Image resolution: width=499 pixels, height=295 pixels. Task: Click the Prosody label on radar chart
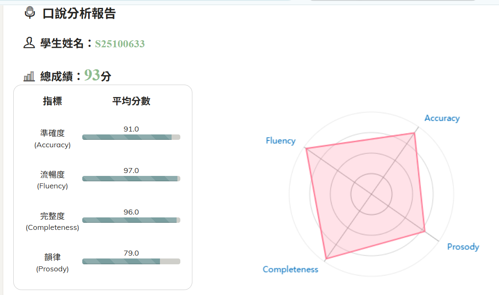click(463, 247)
